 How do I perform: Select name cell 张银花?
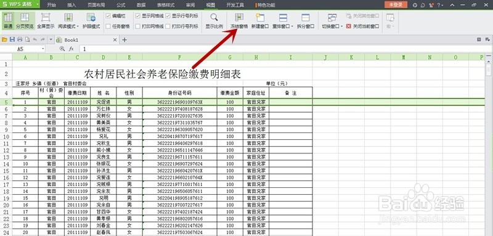103,164
